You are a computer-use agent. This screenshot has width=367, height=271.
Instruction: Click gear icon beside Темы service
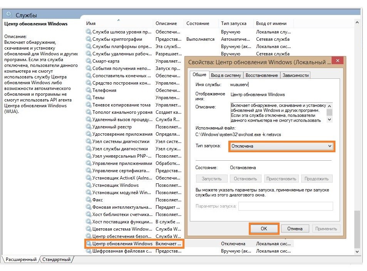point(88,97)
